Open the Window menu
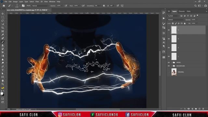This screenshot has height=117, width=208. click(x=52, y=2)
